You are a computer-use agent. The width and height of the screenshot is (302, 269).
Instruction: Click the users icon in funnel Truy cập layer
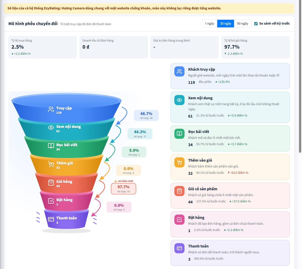pos(51,109)
